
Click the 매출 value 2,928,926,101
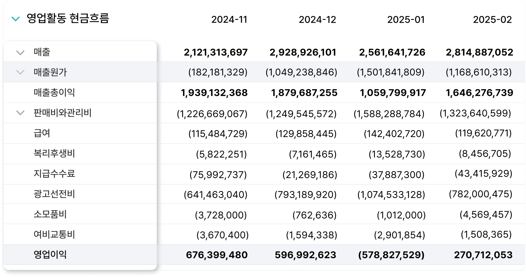coord(303,52)
